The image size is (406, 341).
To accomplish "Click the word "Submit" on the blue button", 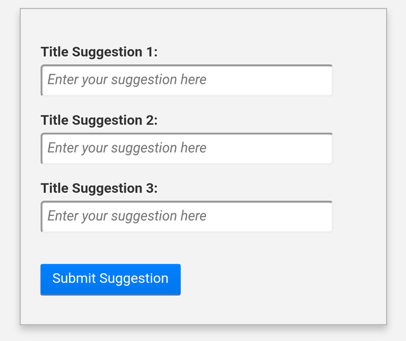I will (74, 279).
